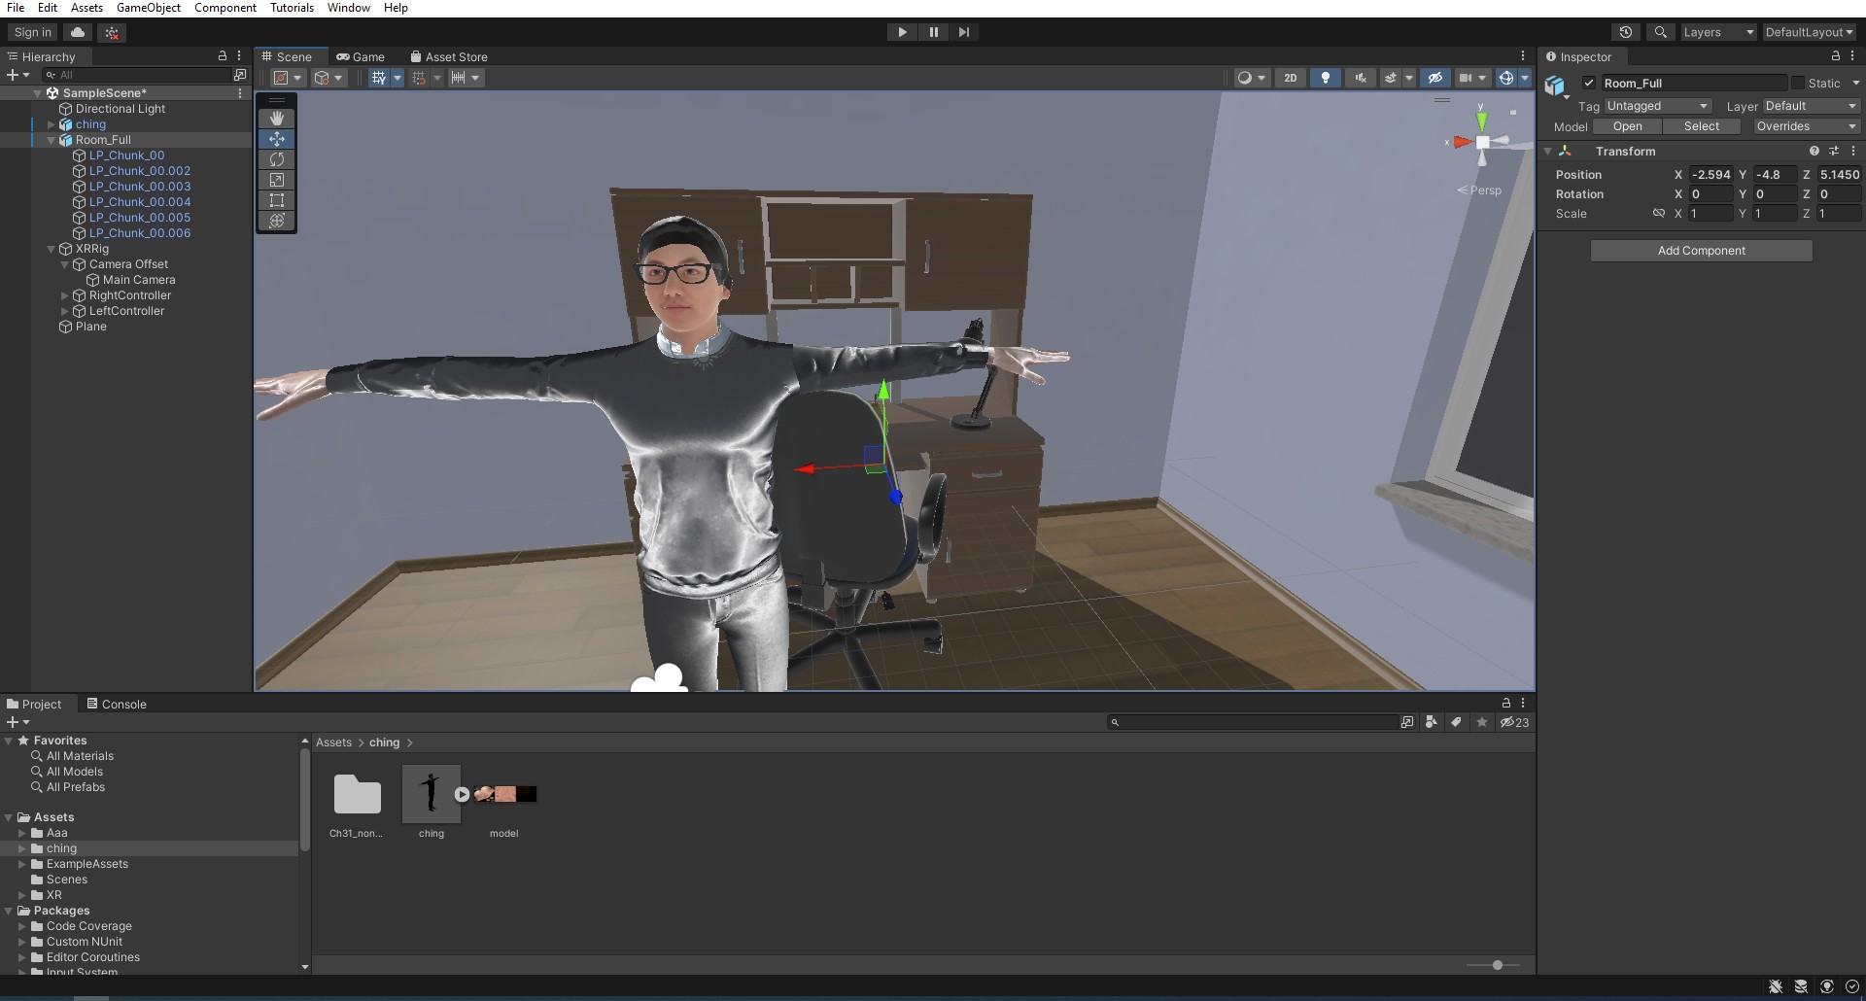
Task: Open the global search magnifier icon
Action: (1661, 32)
